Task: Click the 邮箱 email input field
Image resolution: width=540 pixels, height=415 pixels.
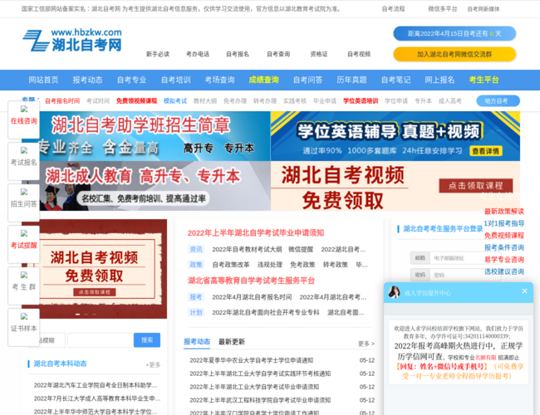Action: coord(465,258)
